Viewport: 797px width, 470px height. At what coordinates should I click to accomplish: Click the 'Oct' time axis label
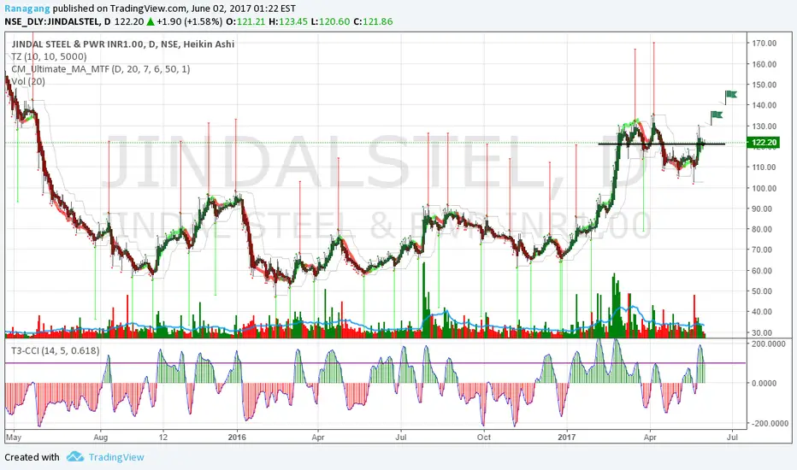[x=484, y=437]
